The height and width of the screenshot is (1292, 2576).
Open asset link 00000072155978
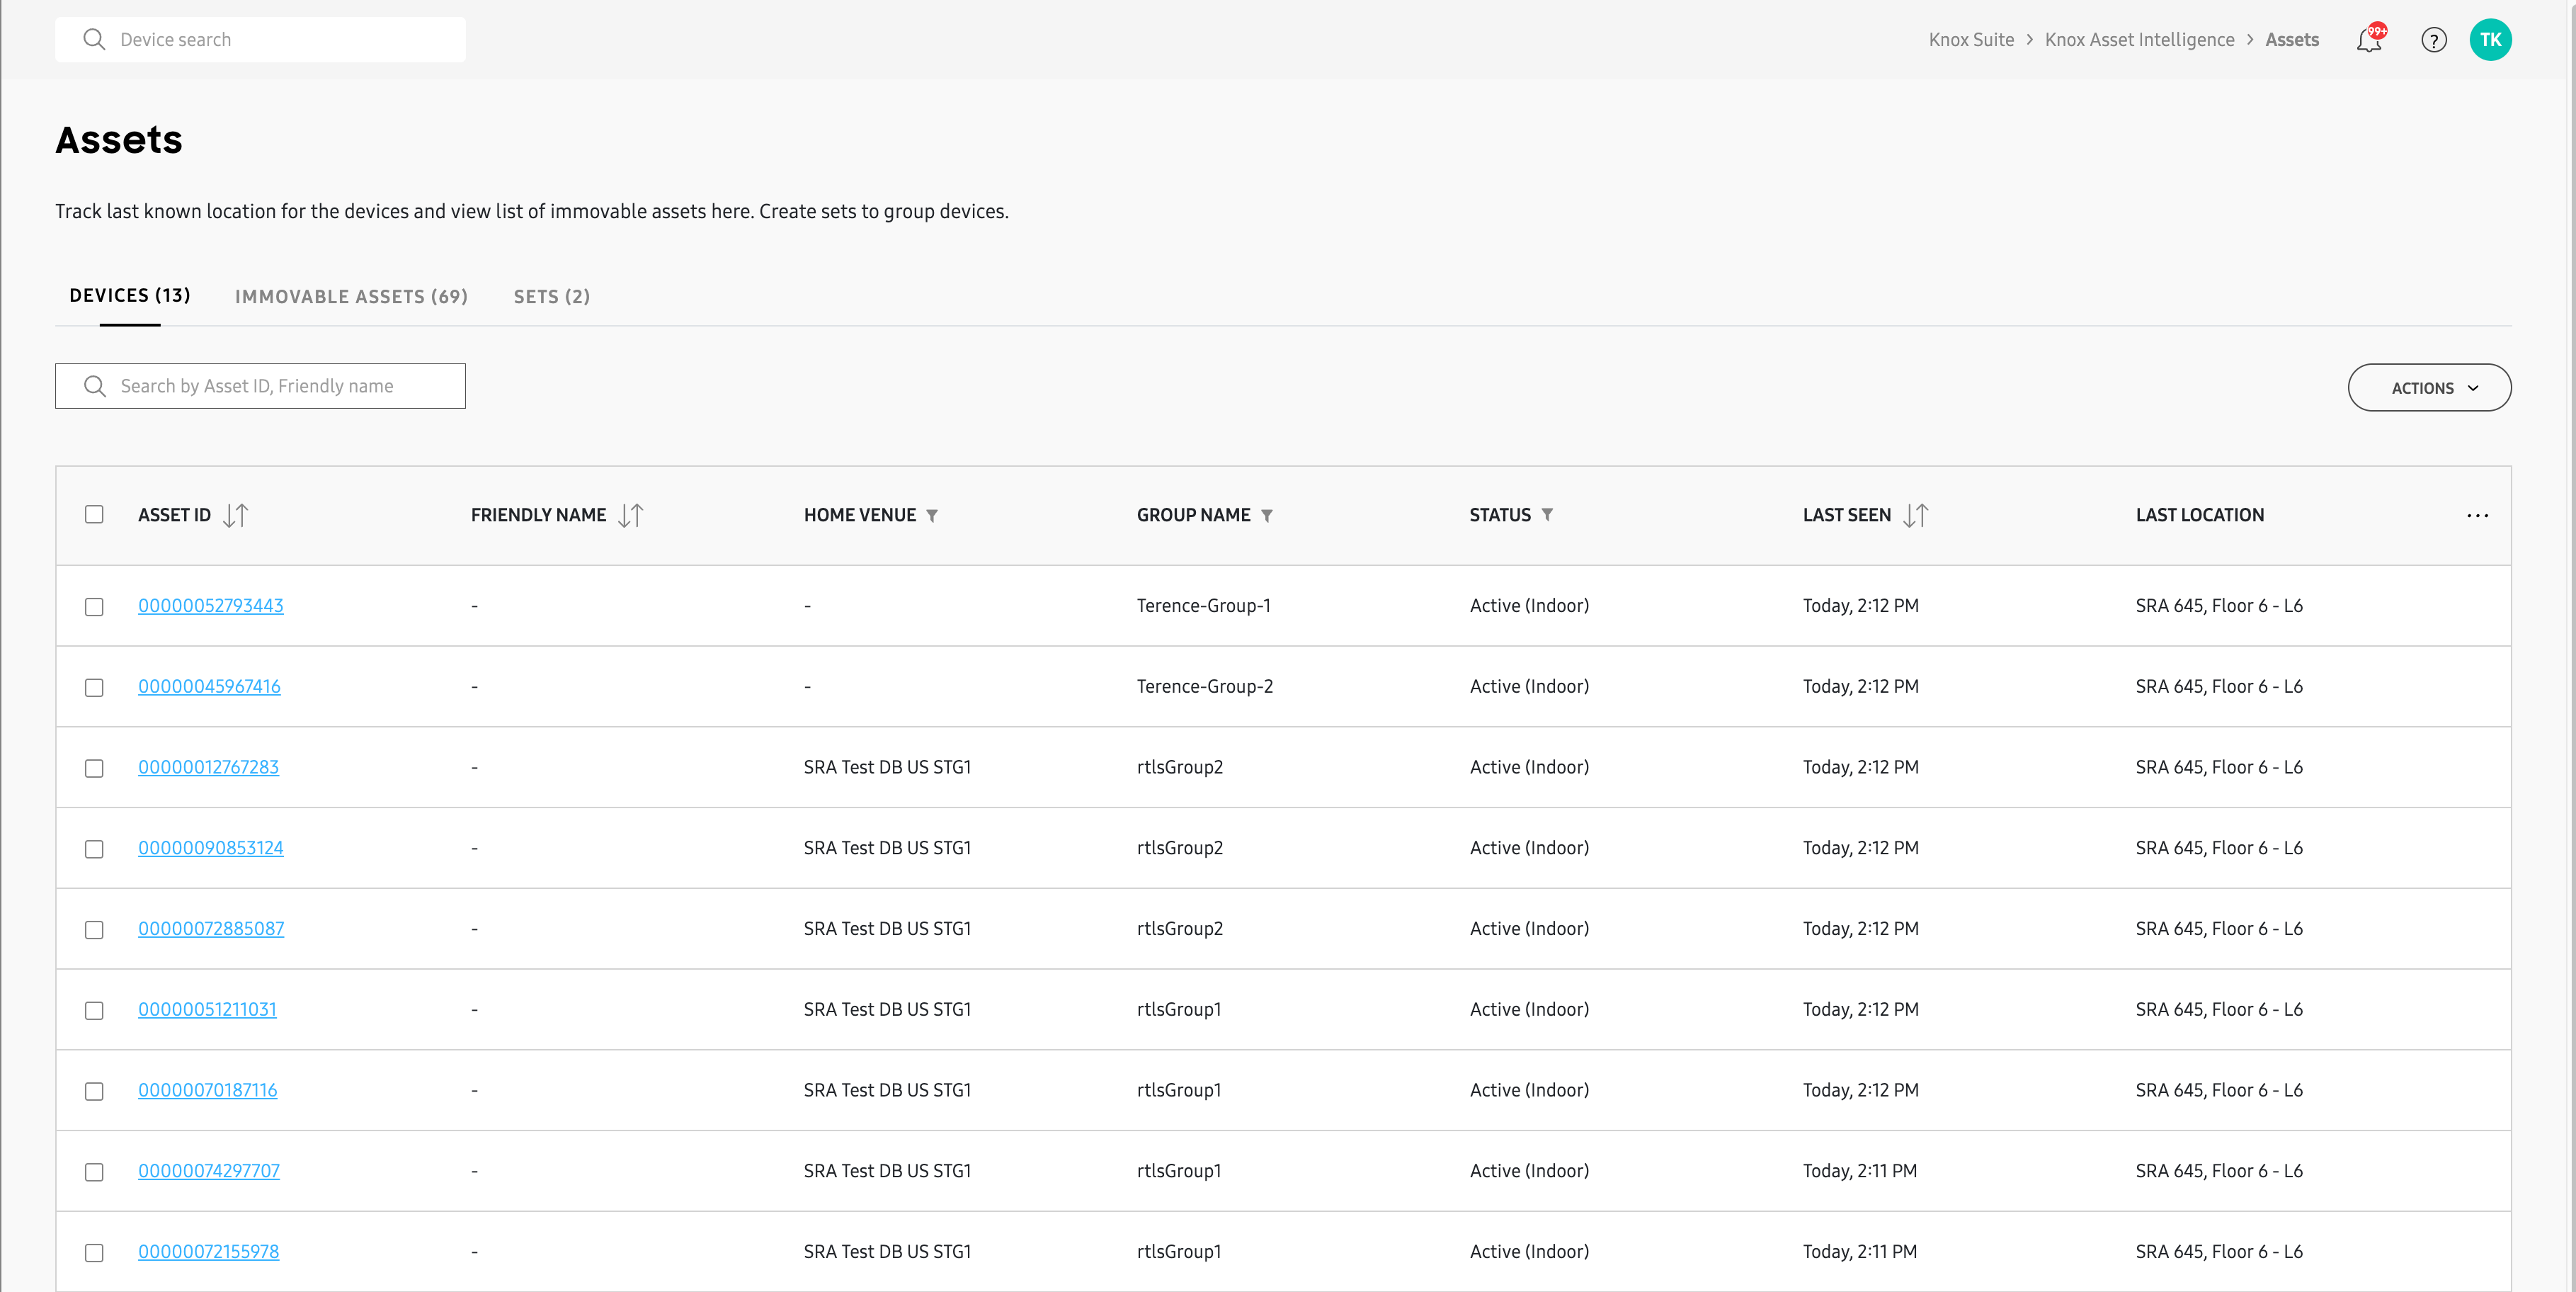tap(208, 1252)
